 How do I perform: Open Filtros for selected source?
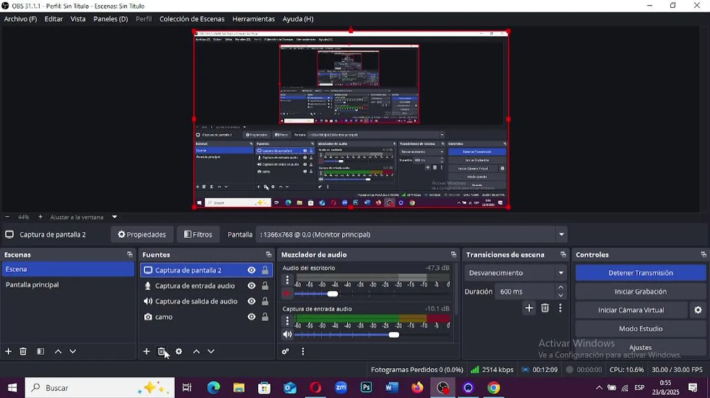coord(198,234)
